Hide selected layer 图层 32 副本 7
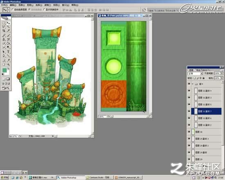The height and width of the screenshot is (180, 225). click(189, 111)
